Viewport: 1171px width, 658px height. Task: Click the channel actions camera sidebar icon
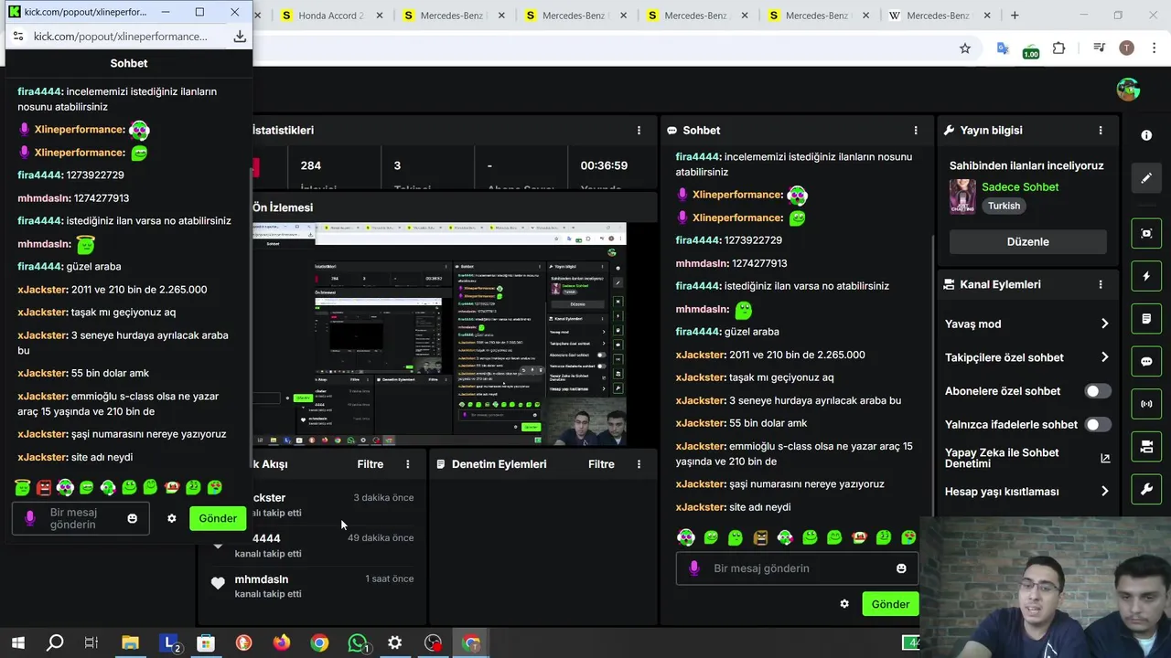tap(1146, 447)
